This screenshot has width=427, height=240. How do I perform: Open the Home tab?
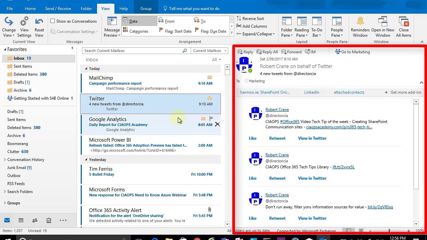(x=30, y=8)
